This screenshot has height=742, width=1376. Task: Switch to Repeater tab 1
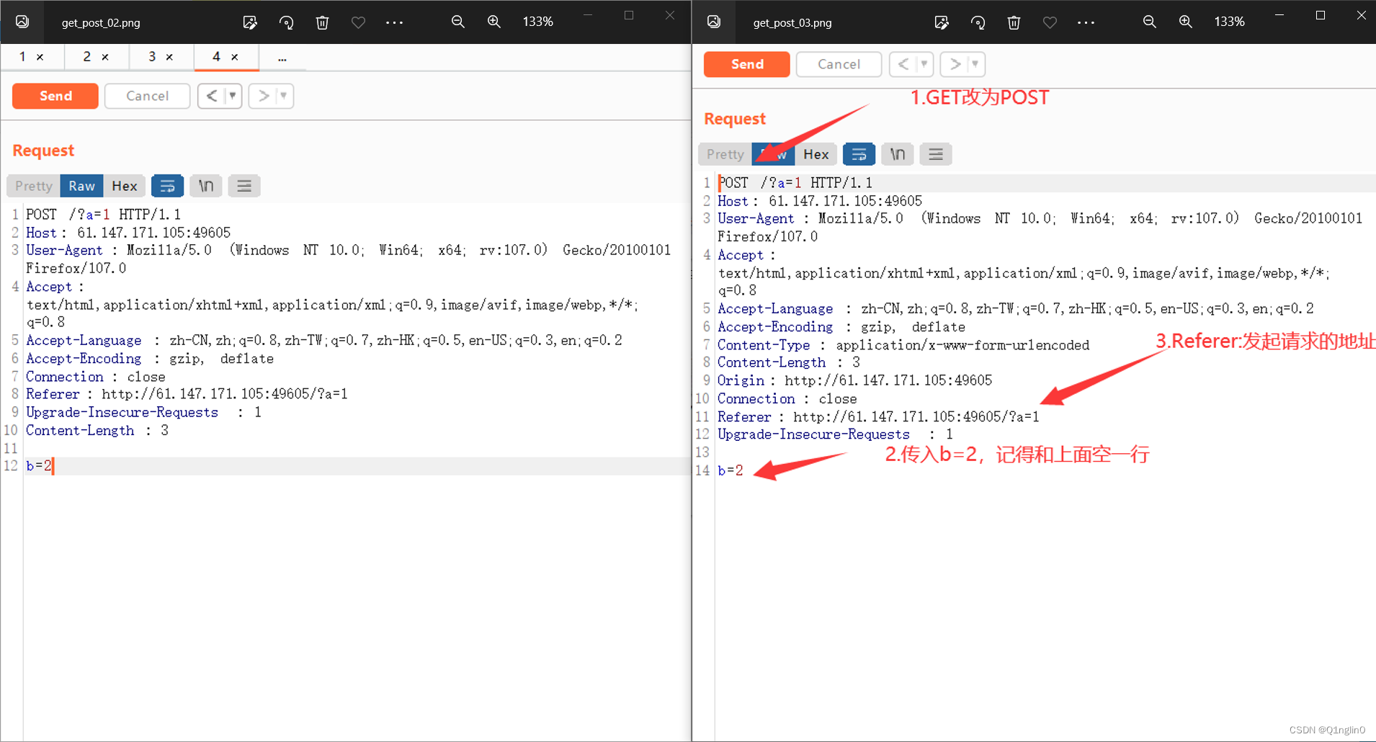(x=23, y=56)
